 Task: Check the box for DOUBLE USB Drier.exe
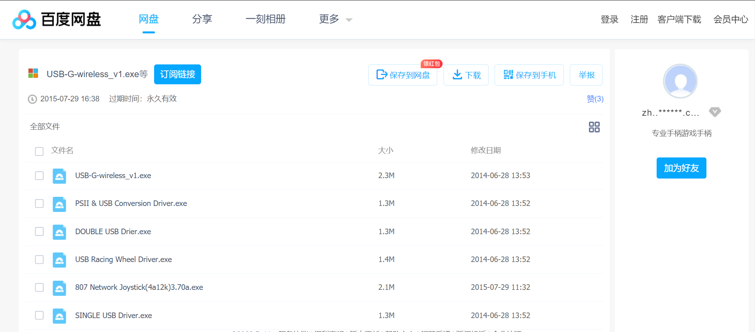pyautogui.click(x=39, y=231)
